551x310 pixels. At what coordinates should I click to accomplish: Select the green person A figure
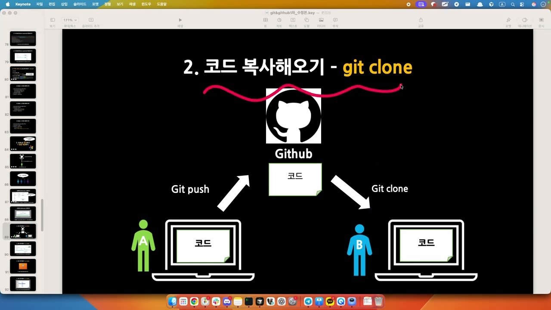pyautogui.click(x=143, y=245)
